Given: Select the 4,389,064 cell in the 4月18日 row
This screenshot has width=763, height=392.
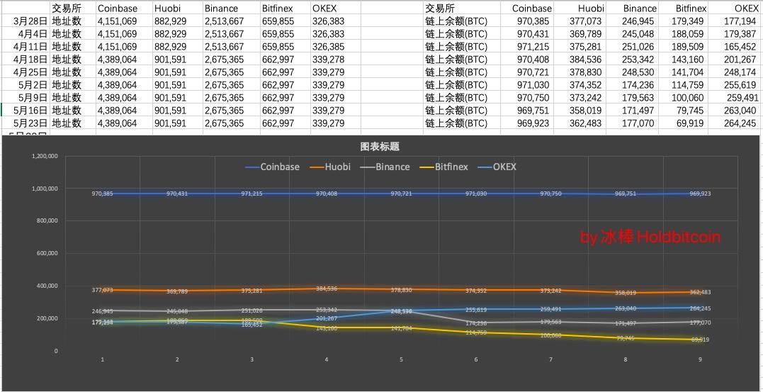Looking at the screenshot, I should (x=124, y=60).
